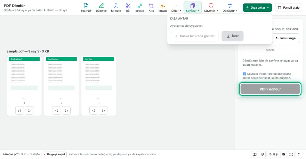Screen dimensions: 306x159
Task: Click 'Yalnızca bu sekmenin belleğinde' status text
Action: pos(113,154)
